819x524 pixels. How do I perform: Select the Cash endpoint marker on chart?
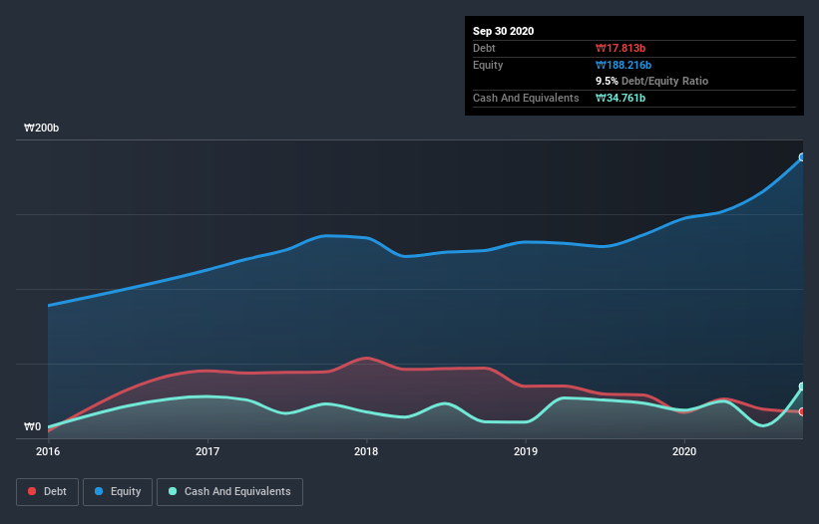[802, 387]
